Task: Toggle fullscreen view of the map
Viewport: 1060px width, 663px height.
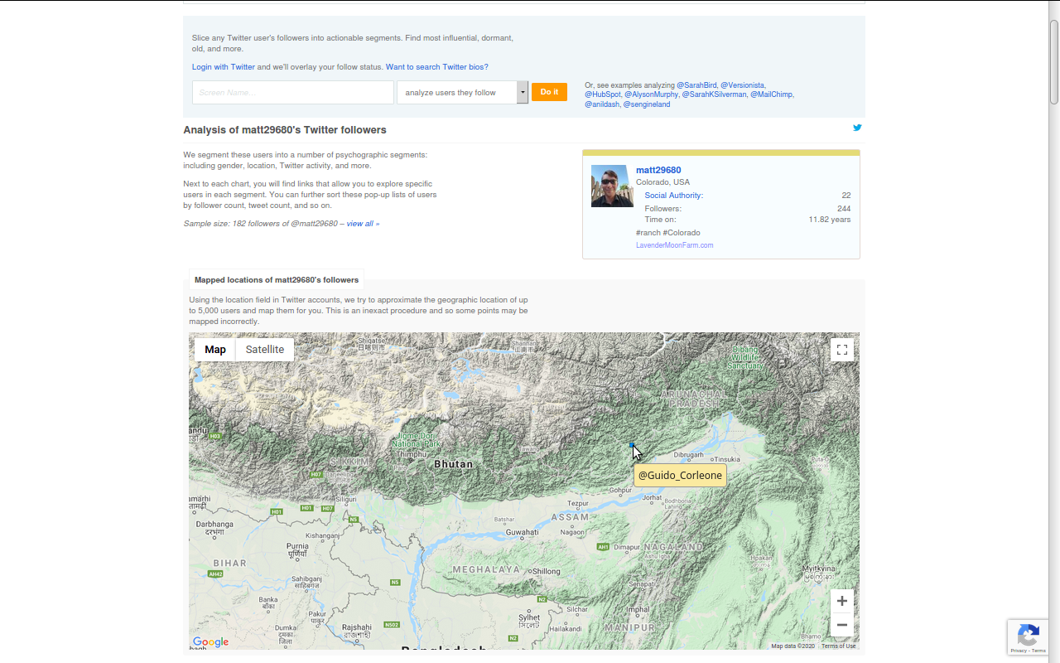Action: pyautogui.click(x=842, y=350)
